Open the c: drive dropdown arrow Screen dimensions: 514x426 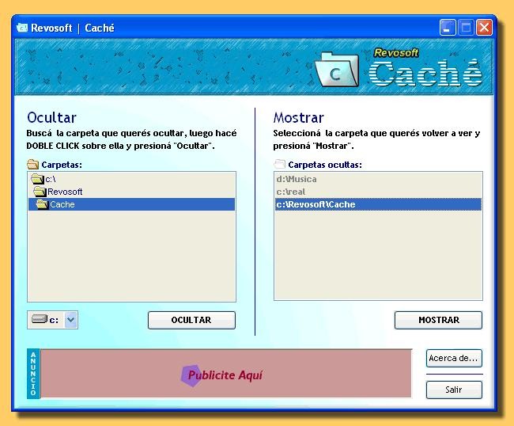click(71, 320)
